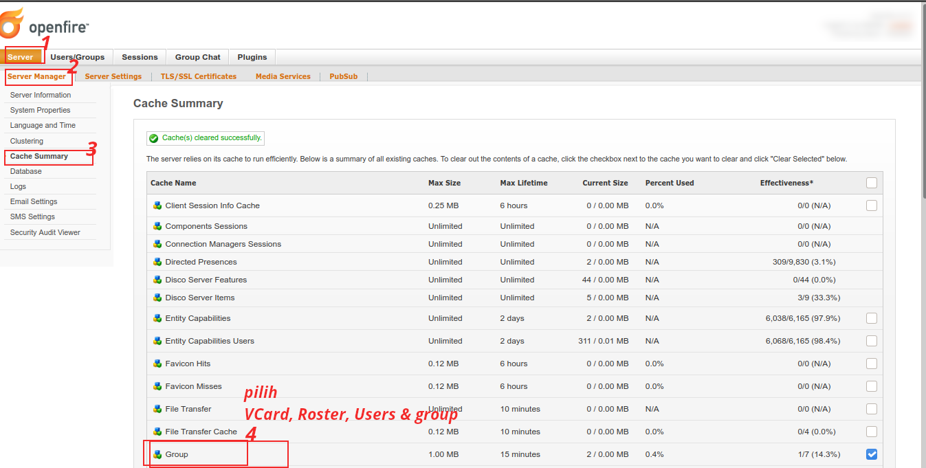Click the Client Session Info Cache icon
Image resolution: width=926 pixels, height=468 pixels.
coord(157,205)
